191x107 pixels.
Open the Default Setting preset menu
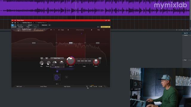coord(80,30)
